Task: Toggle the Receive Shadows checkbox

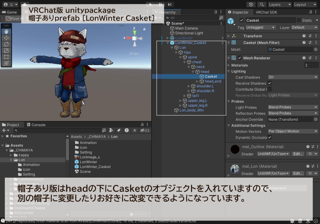Action: click(270, 83)
